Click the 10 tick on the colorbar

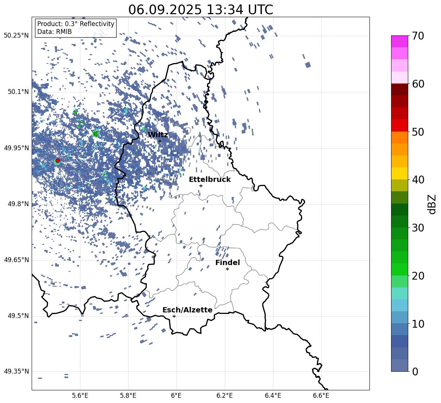(x=418, y=324)
